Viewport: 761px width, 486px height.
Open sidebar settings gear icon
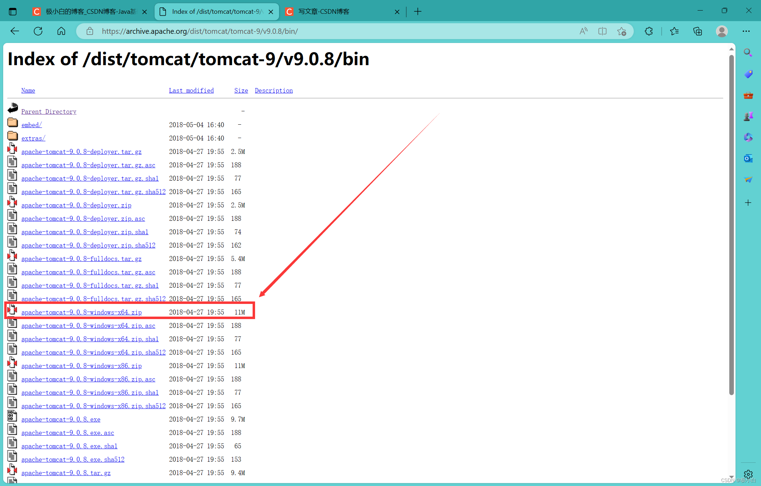(x=748, y=474)
